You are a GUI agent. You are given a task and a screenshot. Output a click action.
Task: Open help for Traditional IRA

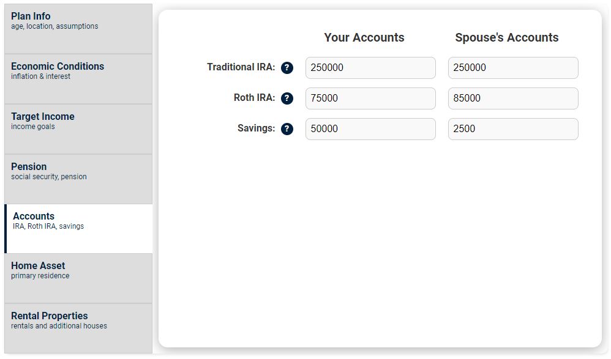pos(287,68)
